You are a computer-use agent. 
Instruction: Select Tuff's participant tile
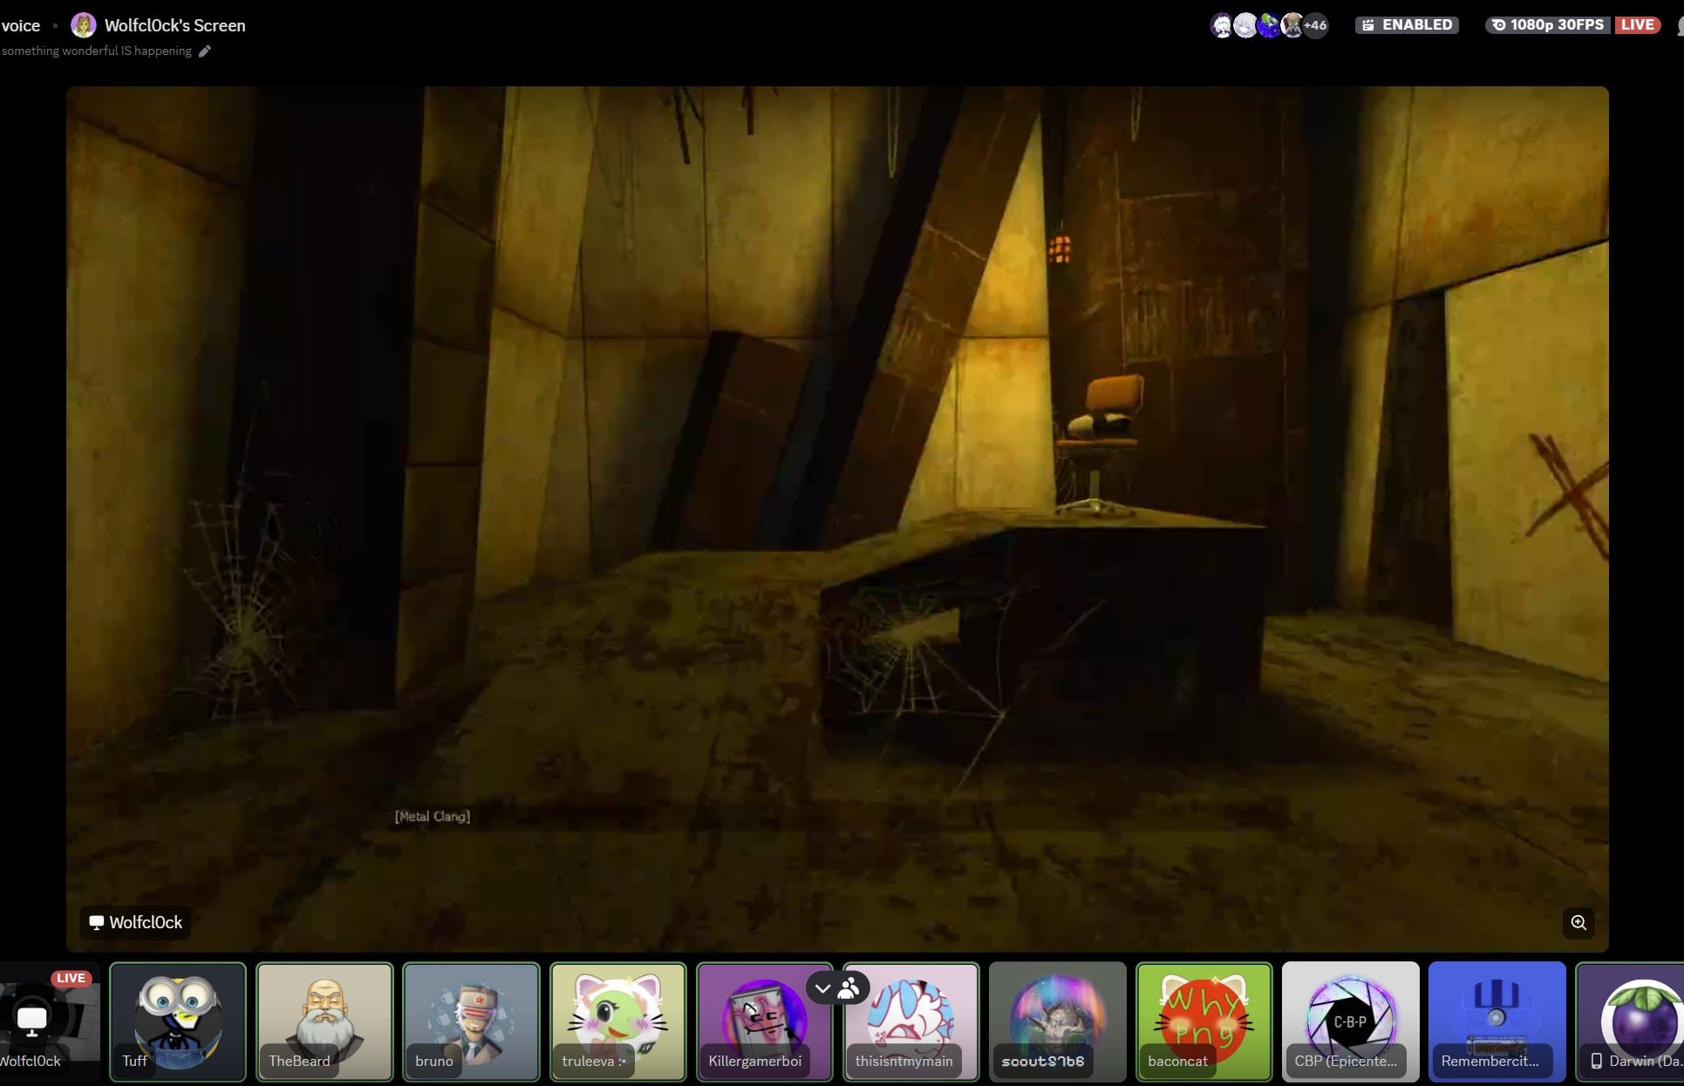pyautogui.click(x=178, y=1022)
